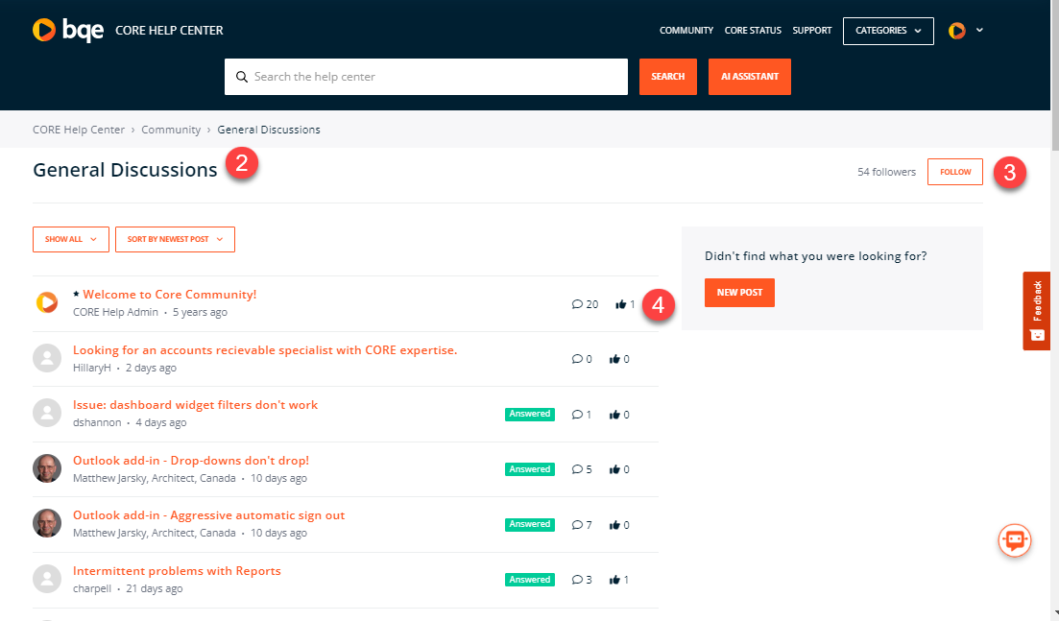This screenshot has height=621, width=1059.
Task: Open Outlook add-in Aggressive automatic sign out post
Action: (x=208, y=515)
